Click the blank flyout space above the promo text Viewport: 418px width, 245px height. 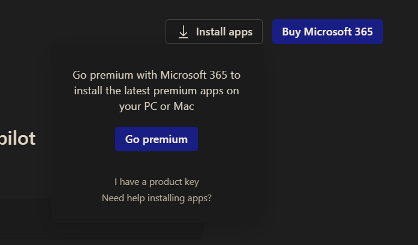pos(157,56)
